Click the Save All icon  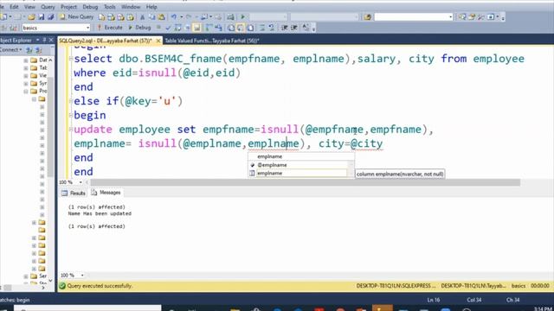[x=50, y=16]
